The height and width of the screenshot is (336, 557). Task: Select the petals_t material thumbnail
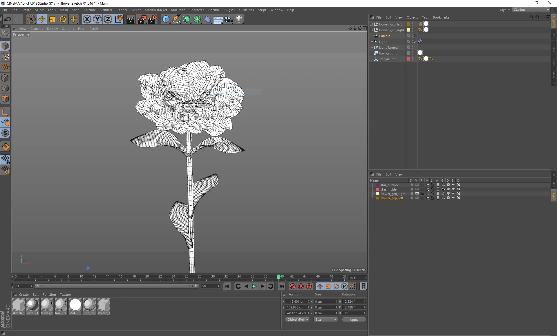click(32, 305)
